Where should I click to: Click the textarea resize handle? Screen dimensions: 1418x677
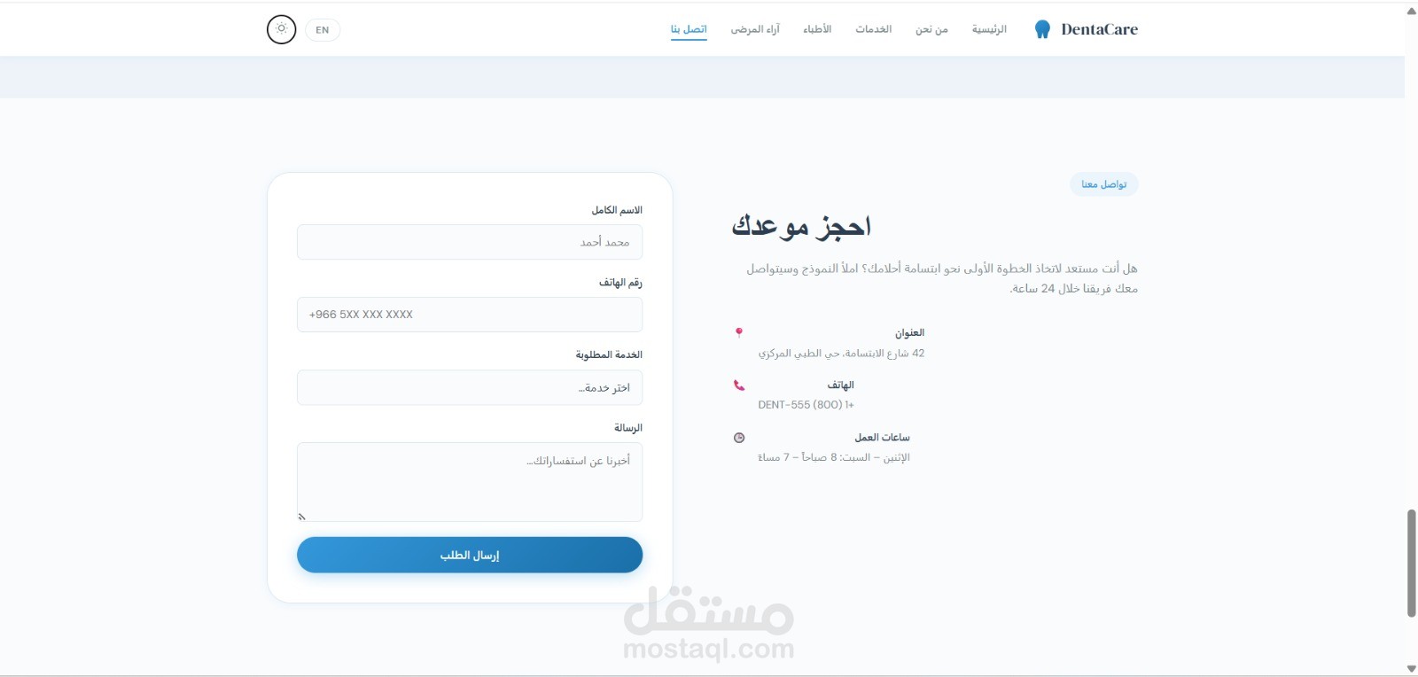302,517
